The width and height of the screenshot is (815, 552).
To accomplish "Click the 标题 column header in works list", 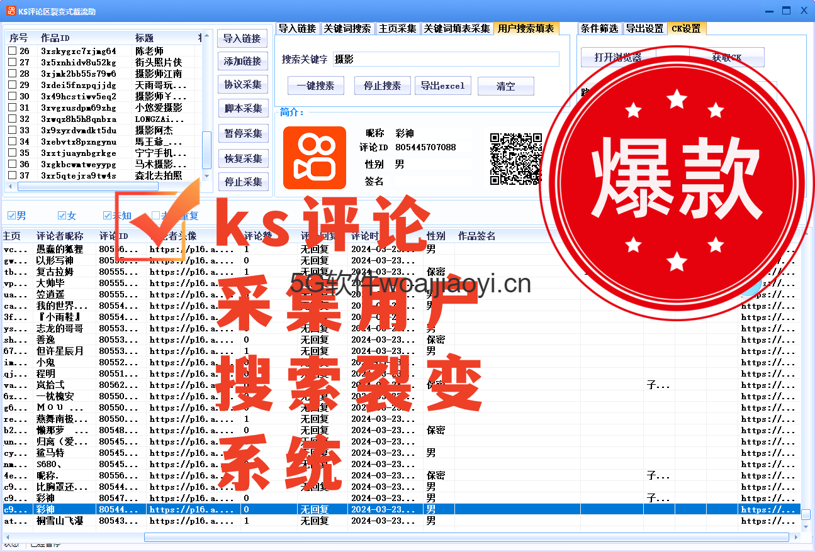I will pos(163,38).
